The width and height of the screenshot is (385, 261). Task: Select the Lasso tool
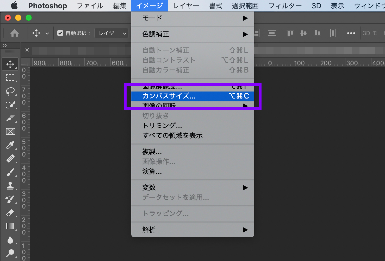10,91
